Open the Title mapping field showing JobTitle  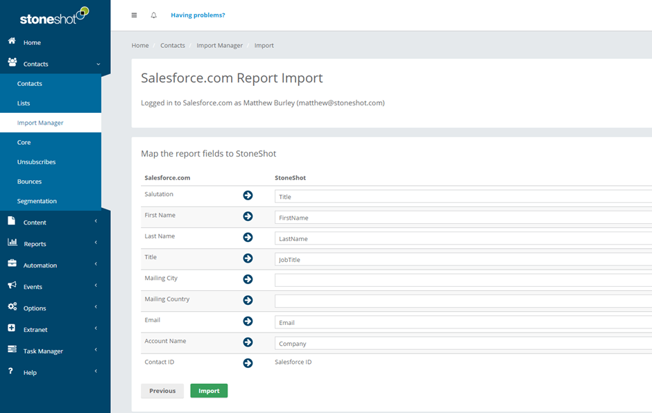pyautogui.click(x=463, y=259)
